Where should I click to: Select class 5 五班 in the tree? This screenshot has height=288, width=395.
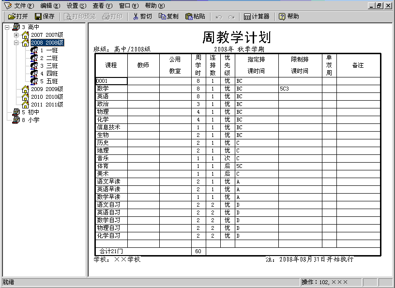coord(48,81)
